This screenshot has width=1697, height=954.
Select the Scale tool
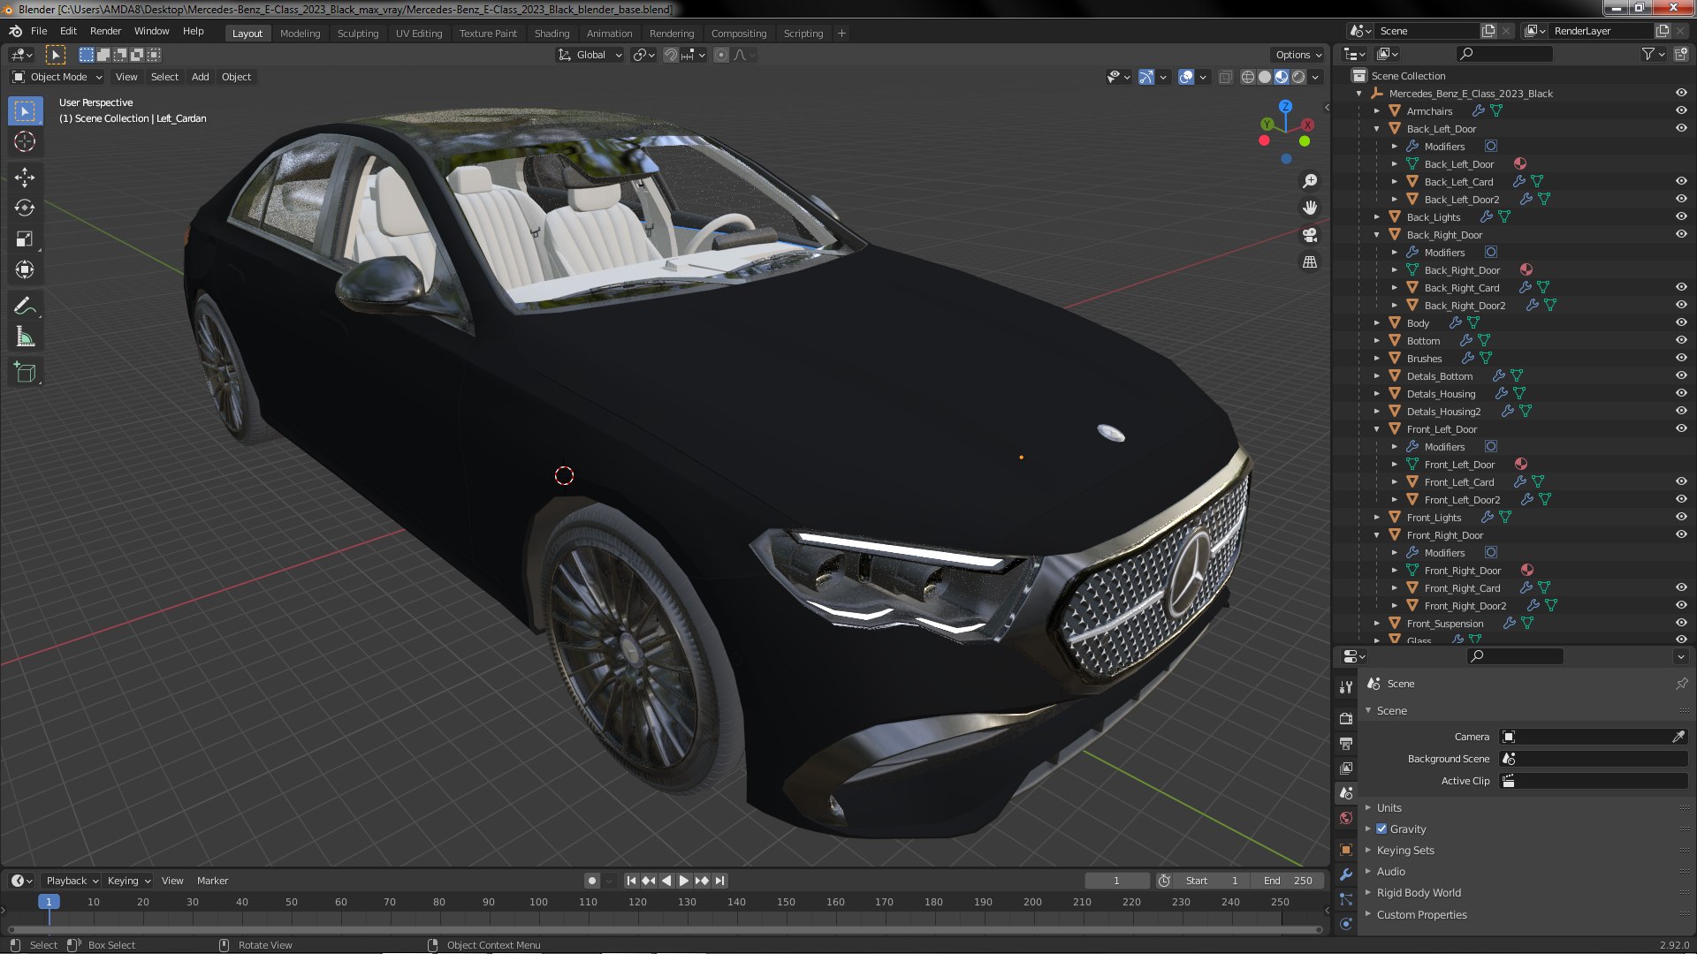click(25, 238)
